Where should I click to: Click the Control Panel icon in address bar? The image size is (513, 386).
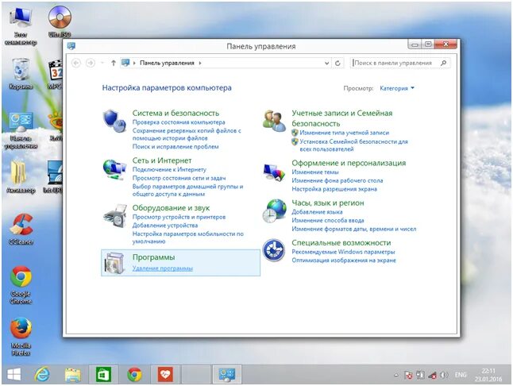pyautogui.click(x=125, y=63)
